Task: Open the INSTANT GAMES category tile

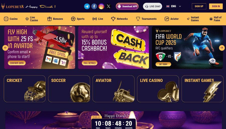Action: [202, 89]
